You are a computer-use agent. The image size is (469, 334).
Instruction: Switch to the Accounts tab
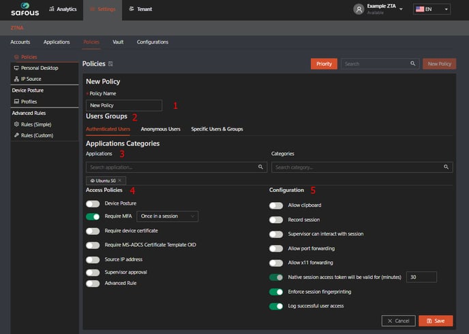coord(20,42)
